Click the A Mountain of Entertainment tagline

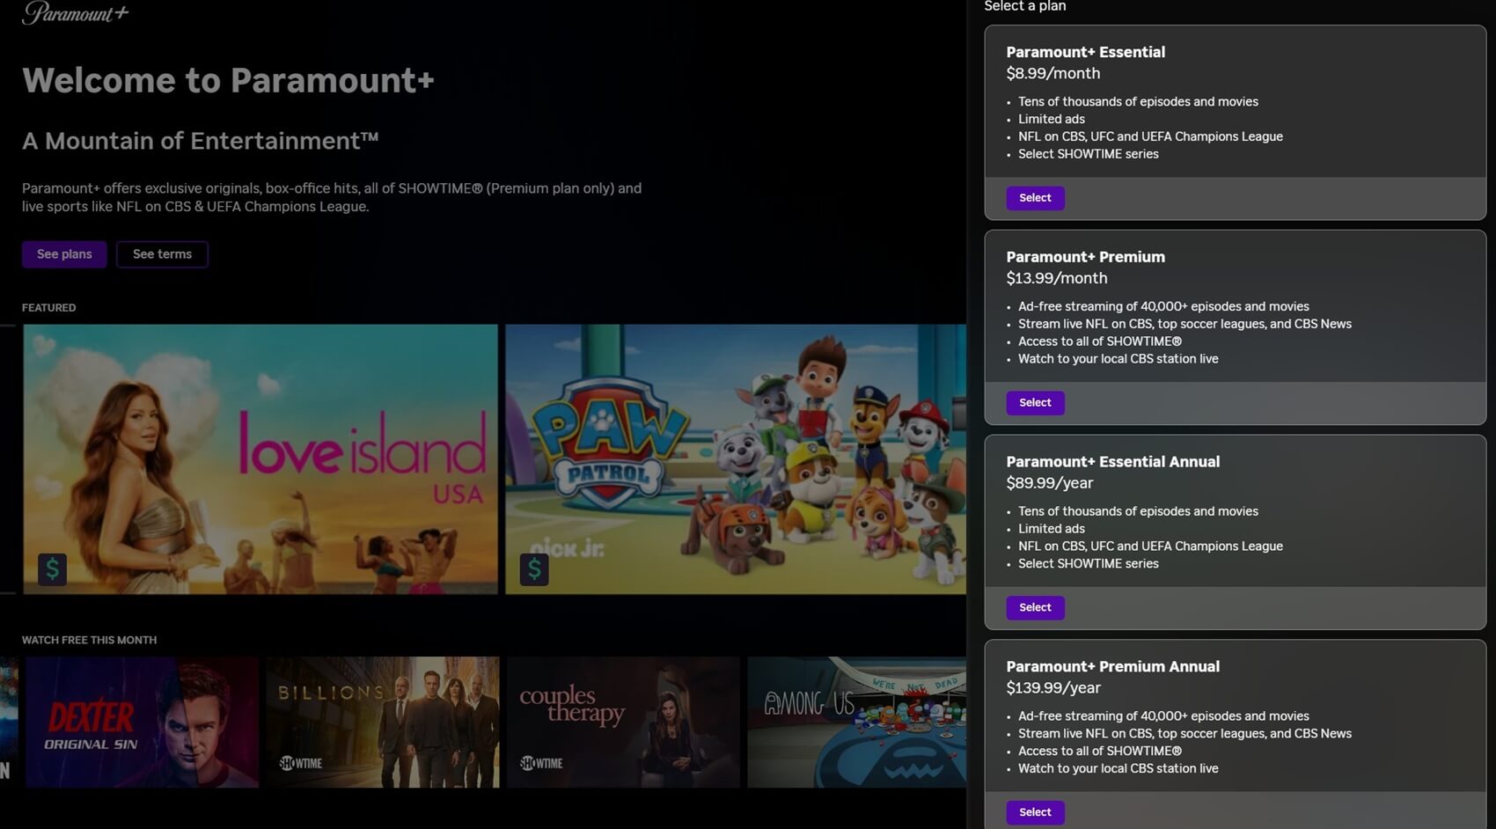click(x=201, y=141)
